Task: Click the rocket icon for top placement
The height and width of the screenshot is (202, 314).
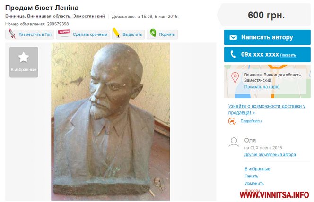Action: click(x=12, y=34)
